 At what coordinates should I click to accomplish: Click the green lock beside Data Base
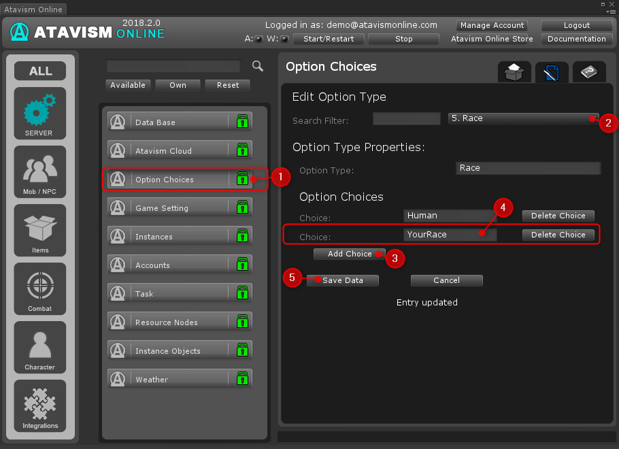(x=241, y=122)
